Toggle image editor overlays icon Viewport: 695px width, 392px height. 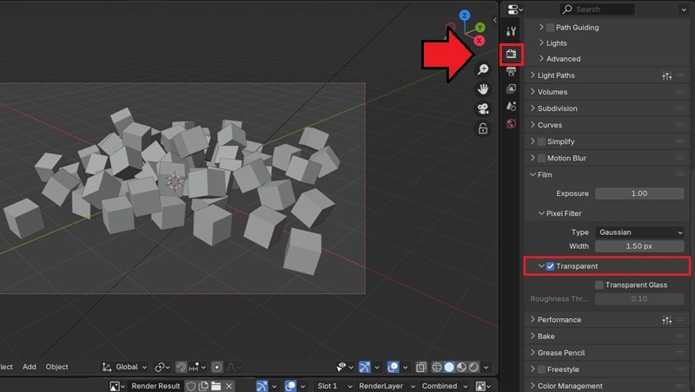click(290, 386)
